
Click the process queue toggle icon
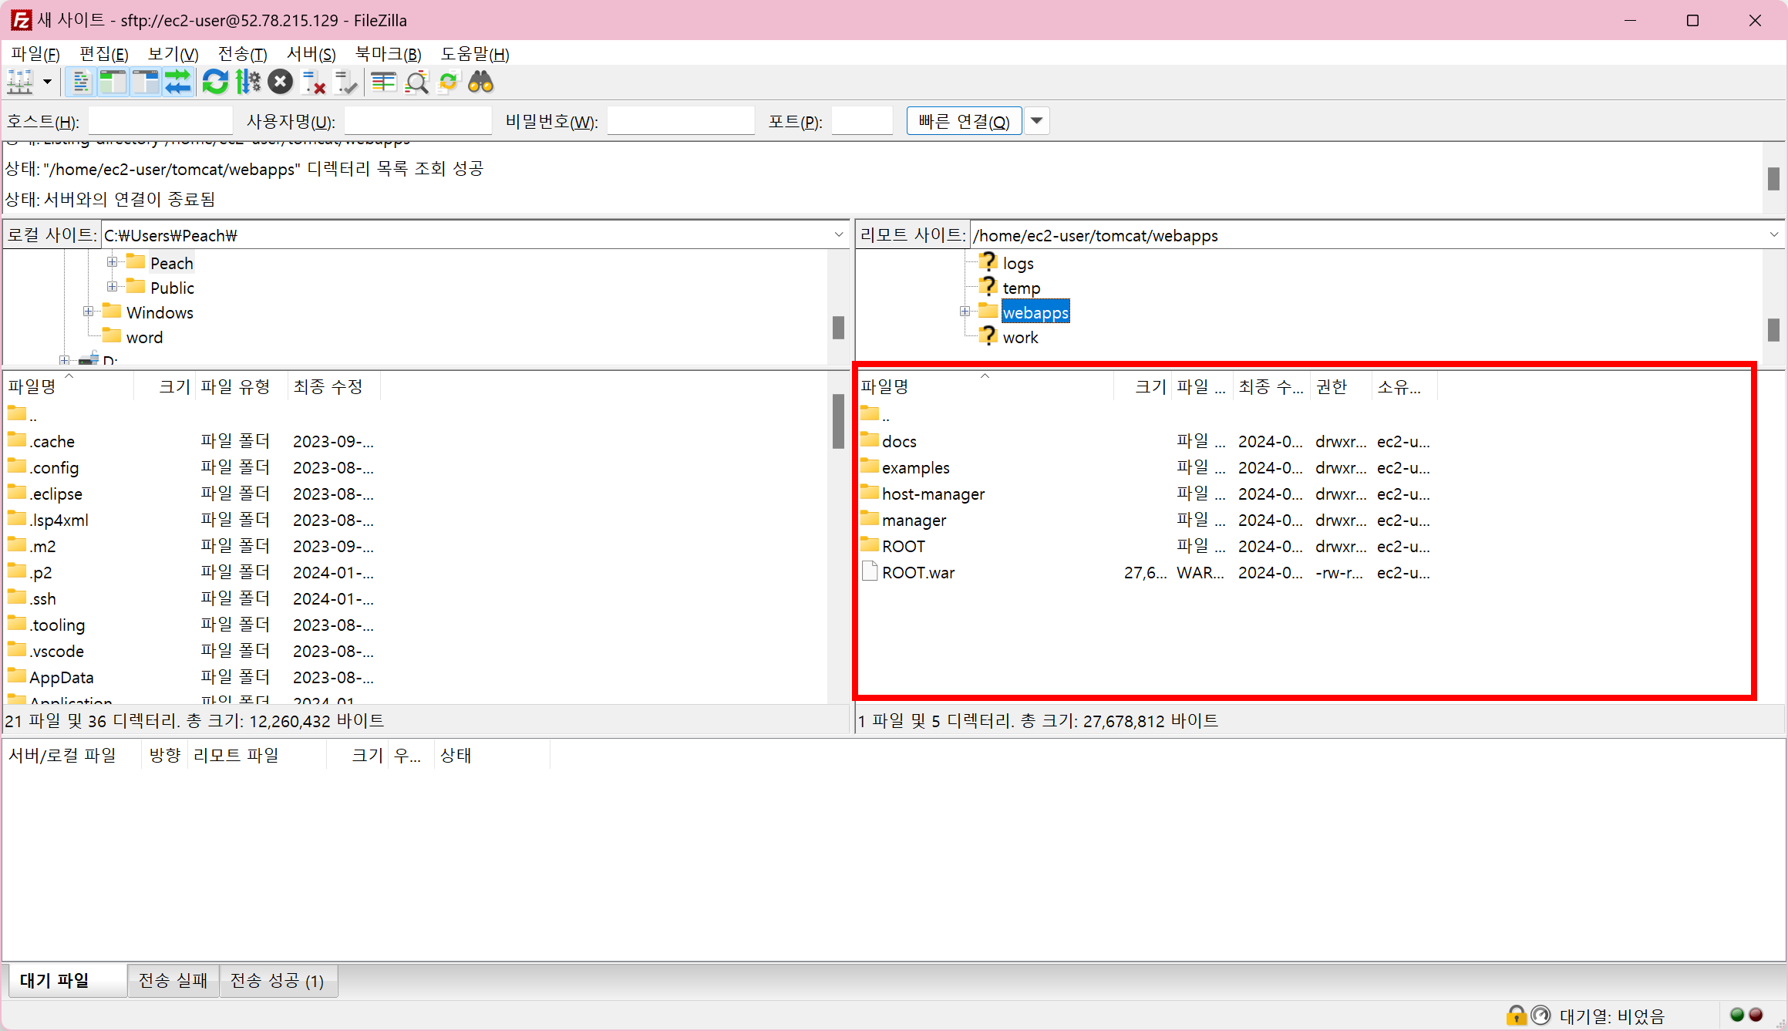coord(248,82)
